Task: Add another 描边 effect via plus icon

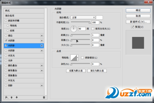Action: coord(42,35)
